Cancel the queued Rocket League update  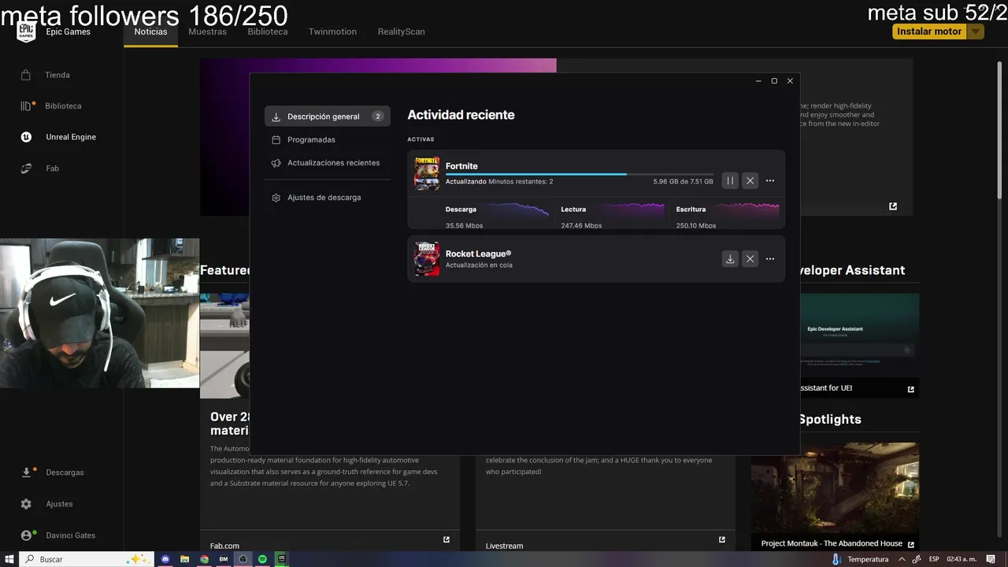(750, 258)
